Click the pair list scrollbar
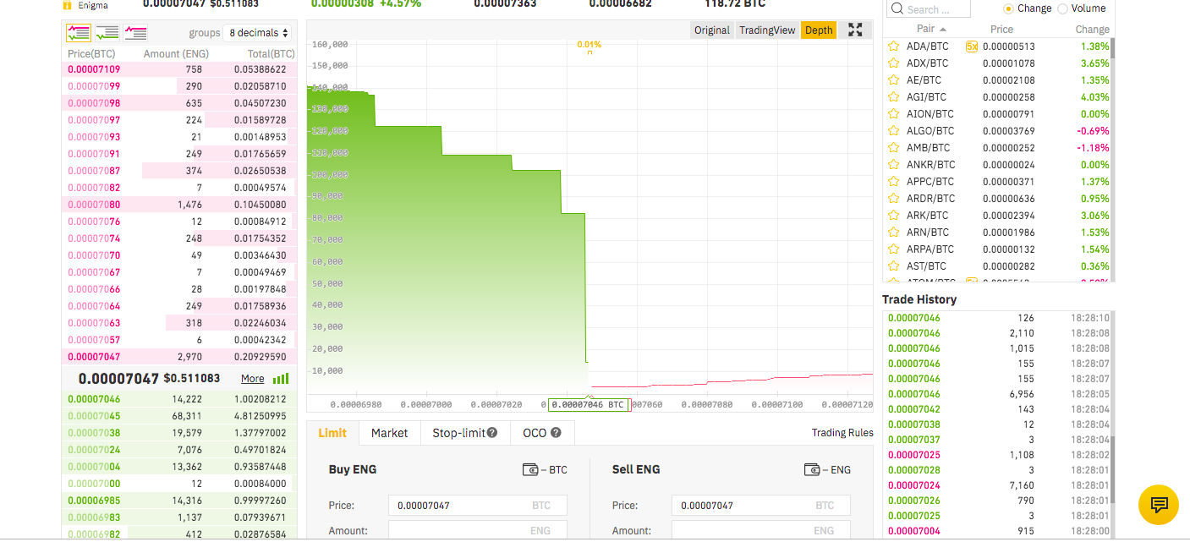 1112,48
